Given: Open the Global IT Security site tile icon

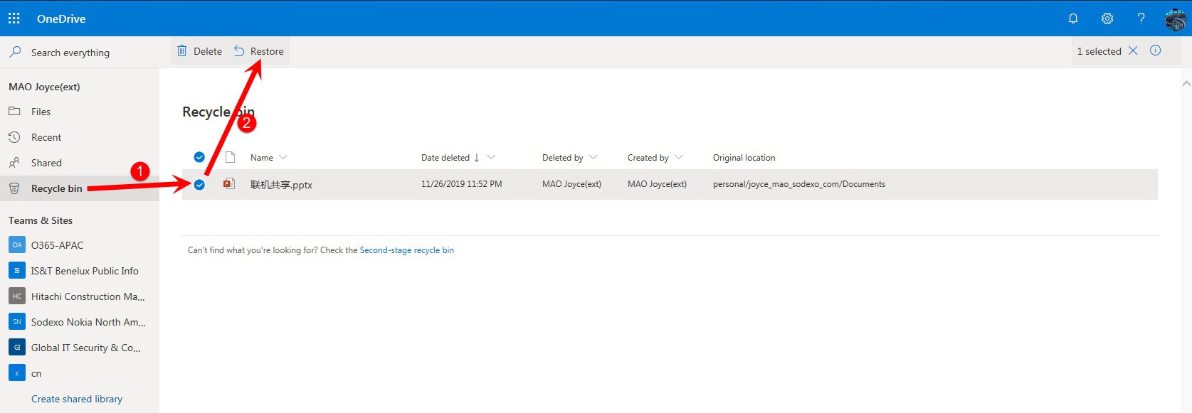Looking at the screenshot, I should pos(17,348).
